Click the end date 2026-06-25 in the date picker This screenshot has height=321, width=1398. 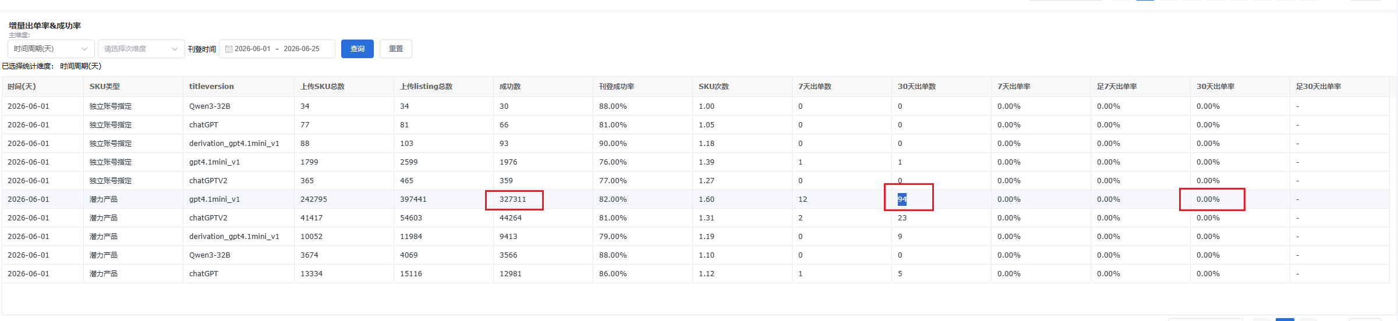coord(302,49)
